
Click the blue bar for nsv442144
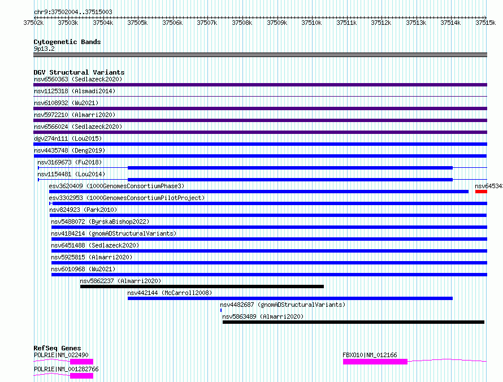point(290,298)
